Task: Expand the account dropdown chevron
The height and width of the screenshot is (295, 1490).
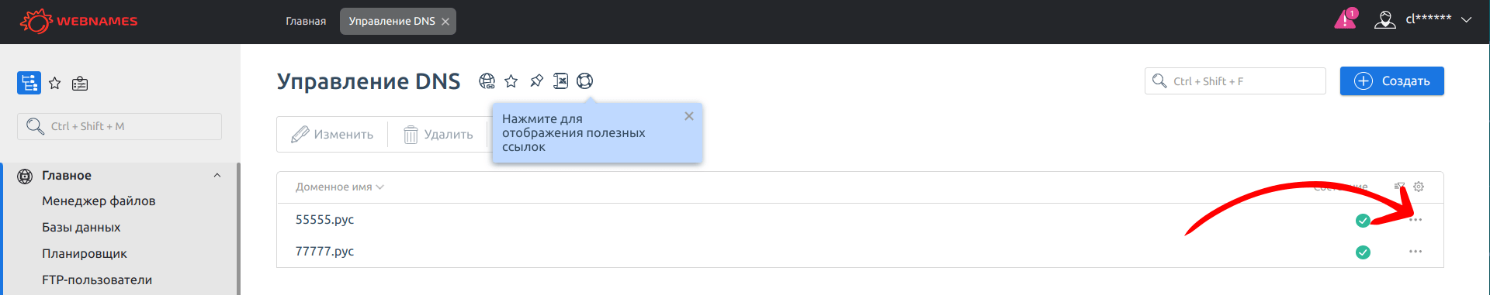Action: (x=1466, y=20)
